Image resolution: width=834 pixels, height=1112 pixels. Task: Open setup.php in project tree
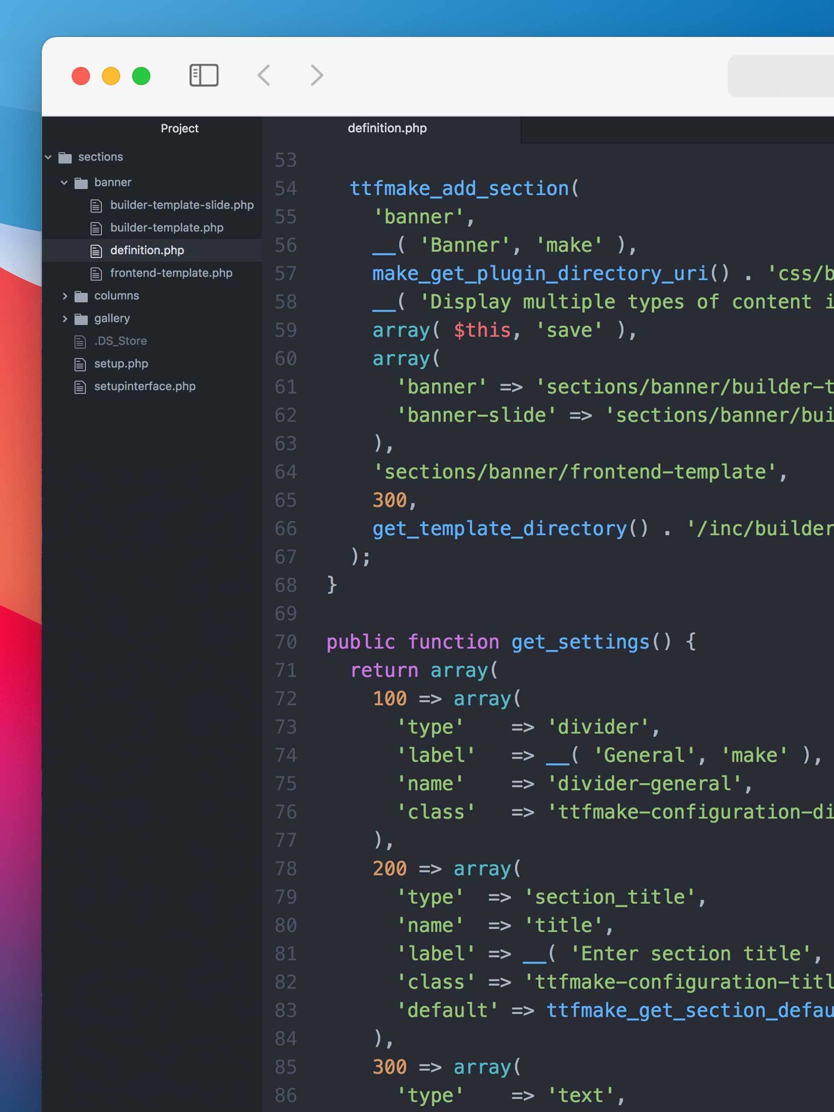point(121,364)
